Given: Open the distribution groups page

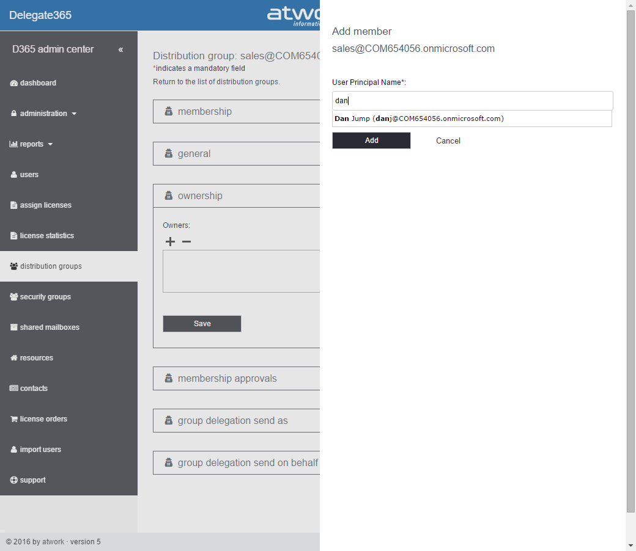Looking at the screenshot, I should (x=51, y=266).
